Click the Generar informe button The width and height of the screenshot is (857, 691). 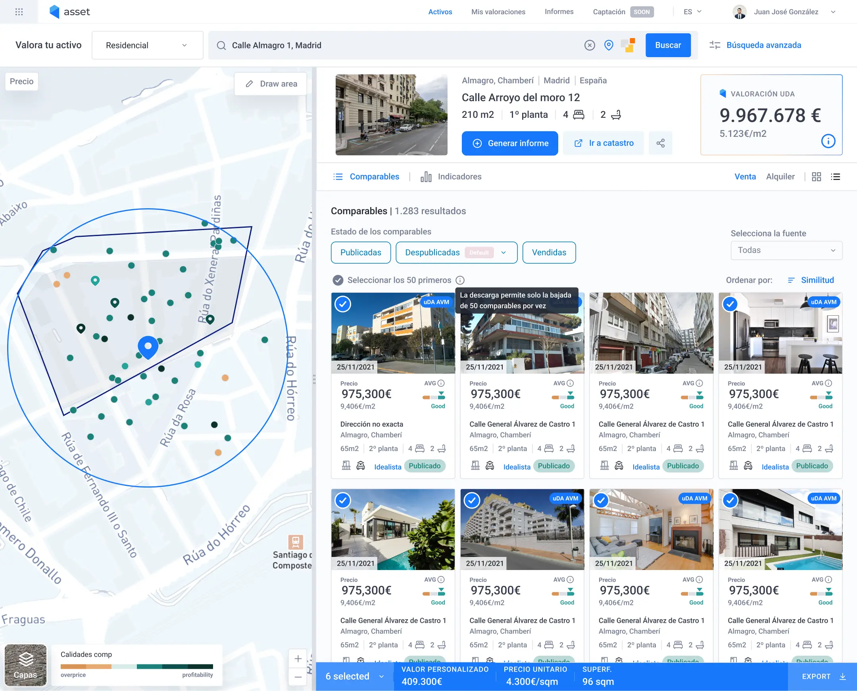[509, 143]
